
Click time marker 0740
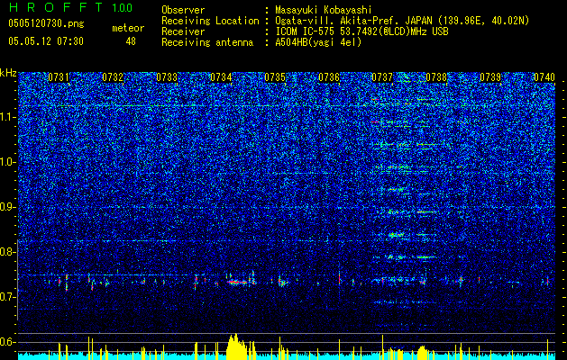pyautogui.click(x=544, y=77)
